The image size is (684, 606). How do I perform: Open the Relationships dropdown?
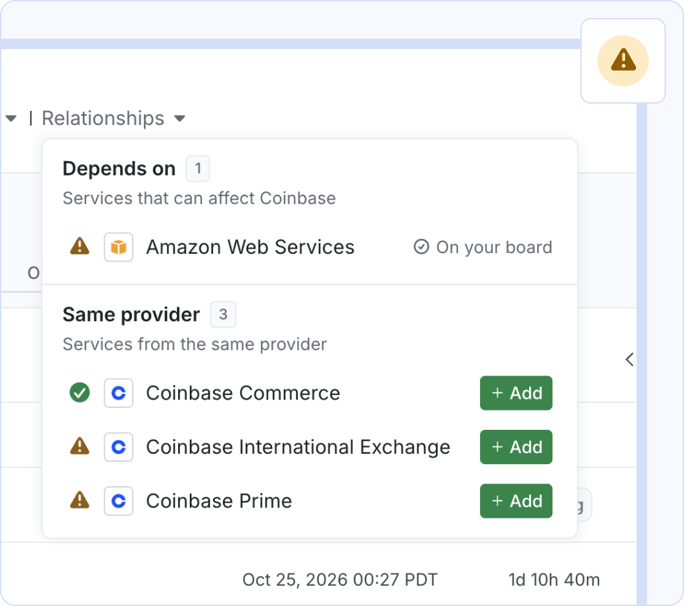coord(113,118)
